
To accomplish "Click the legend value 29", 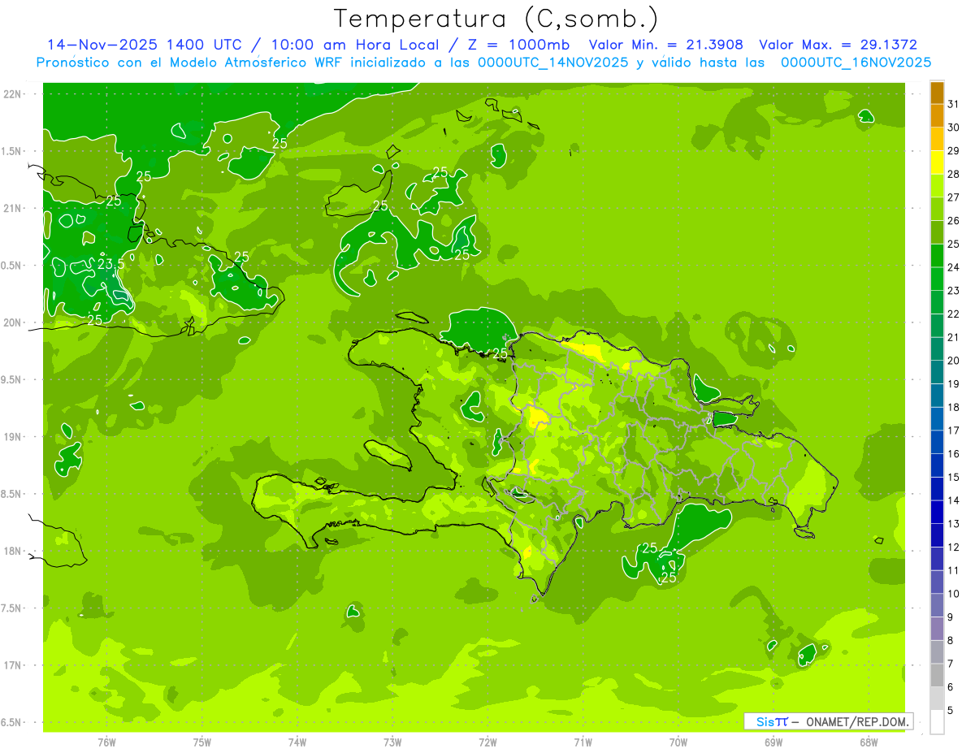I will click(954, 151).
